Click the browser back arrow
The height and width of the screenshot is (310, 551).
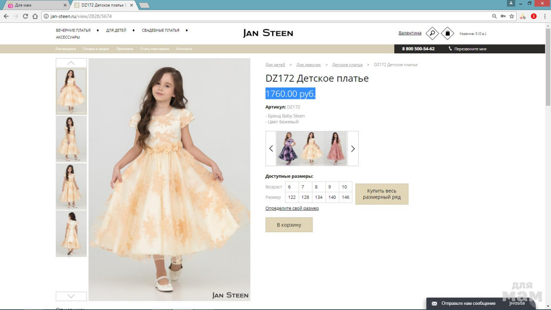[x=6, y=16]
